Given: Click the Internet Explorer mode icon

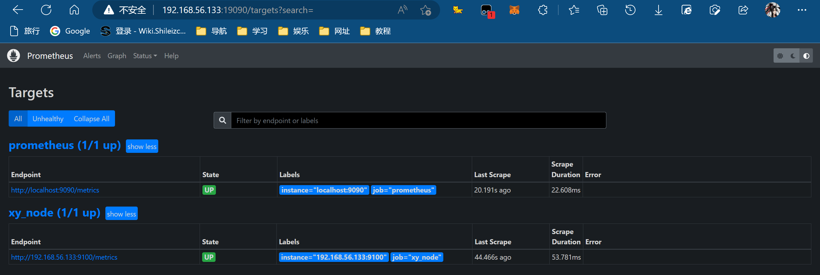Looking at the screenshot, I should [686, 10].
